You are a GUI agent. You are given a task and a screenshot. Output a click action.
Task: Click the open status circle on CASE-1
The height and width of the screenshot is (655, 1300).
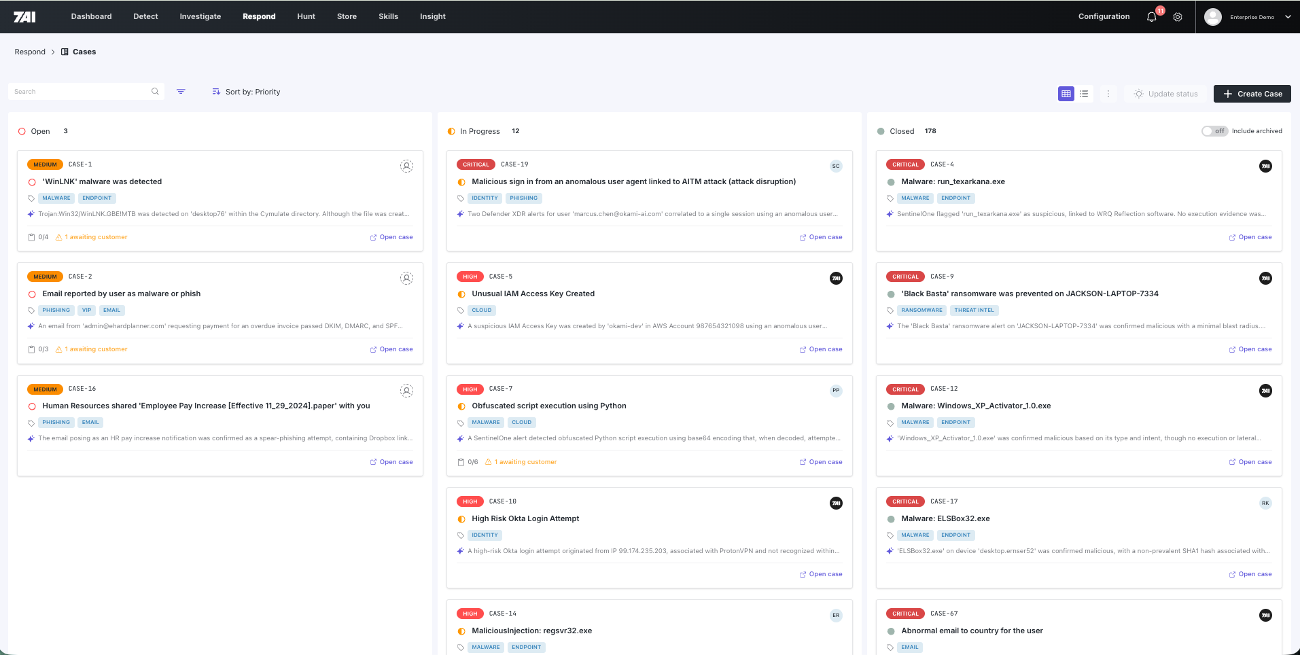coord(32,182)
